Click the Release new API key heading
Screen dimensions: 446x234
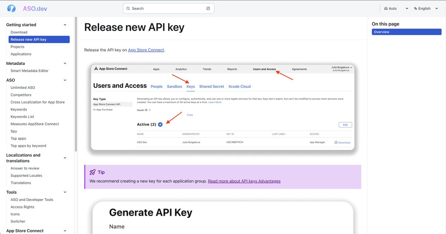134,27
